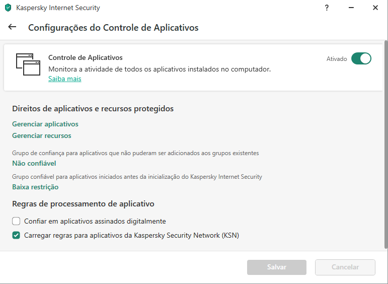Click the Ativado status label
The height and width of the screenshot is (284, 388).
(x=337, y=59)
